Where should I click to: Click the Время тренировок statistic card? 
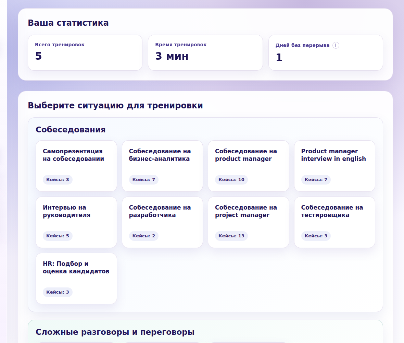(205, 52)
